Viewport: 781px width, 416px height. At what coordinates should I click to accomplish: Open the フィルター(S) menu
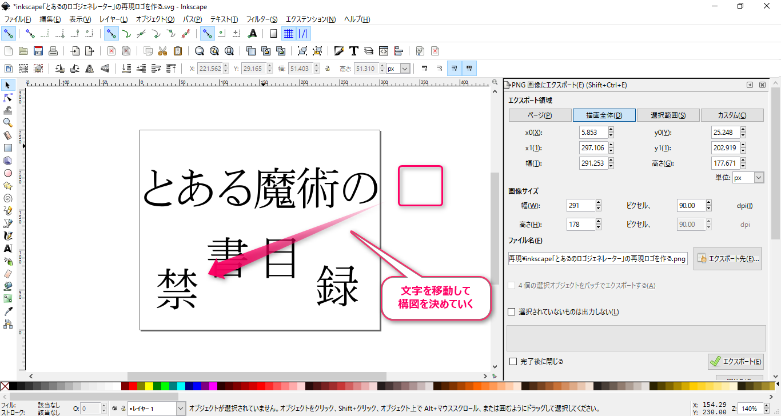click(x=262, y=19)
